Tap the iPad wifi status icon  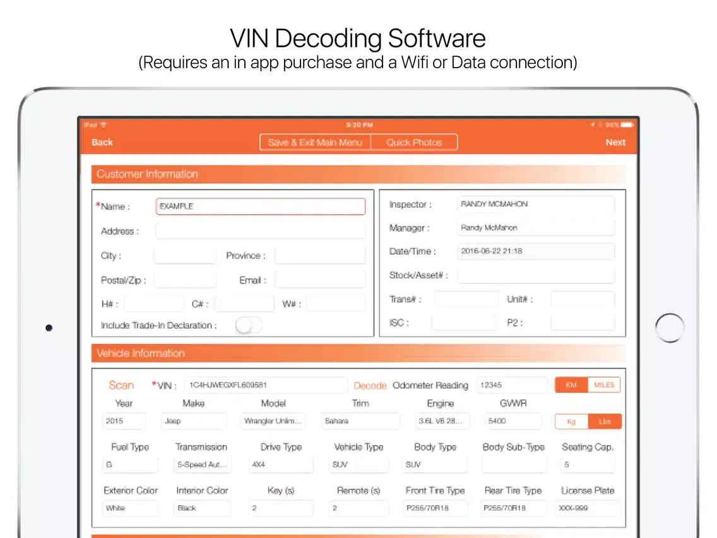pos(104,124)
